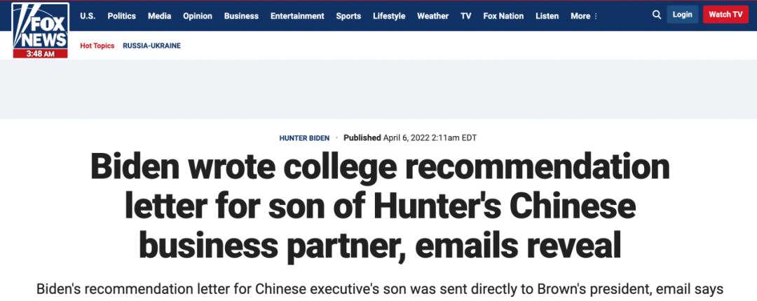Image resolution: width=757 pixels, height=301 pixels.
Task: Open the Weather page
Action: (x=433, y=16)
